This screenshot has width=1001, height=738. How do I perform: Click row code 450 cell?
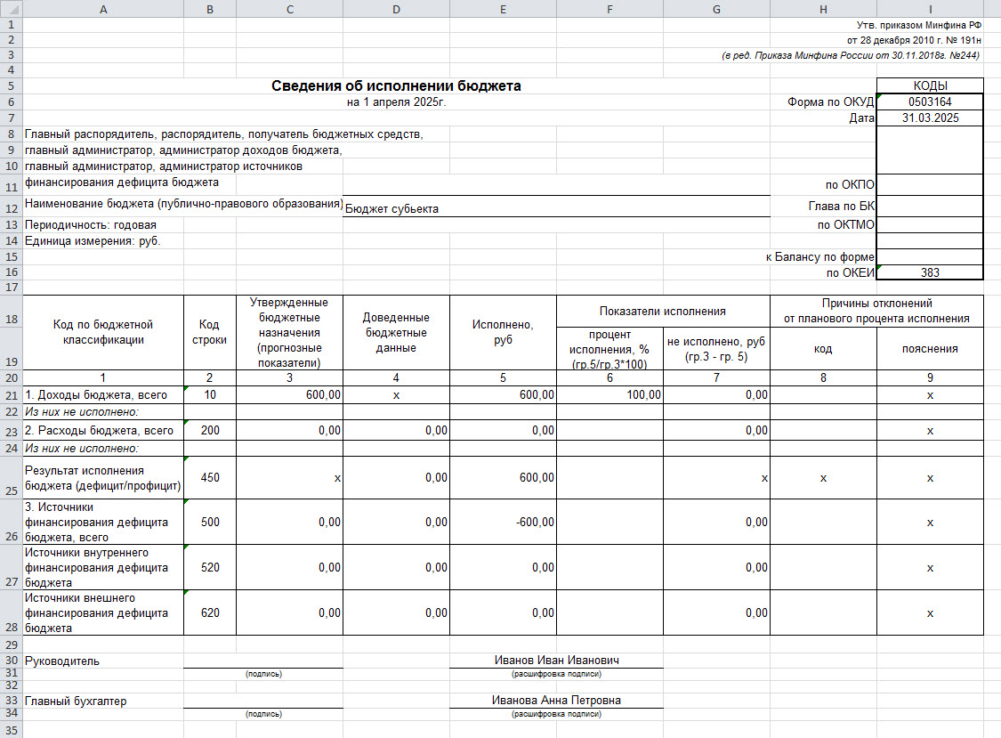point(210,477)
